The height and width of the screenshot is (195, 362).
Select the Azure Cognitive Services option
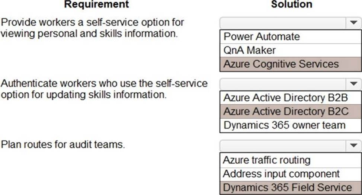point(281,64)
